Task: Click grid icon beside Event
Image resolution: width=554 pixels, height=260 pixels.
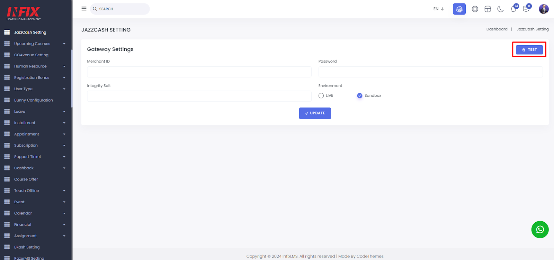Action: pyautogui.click(x=7, y=202)
